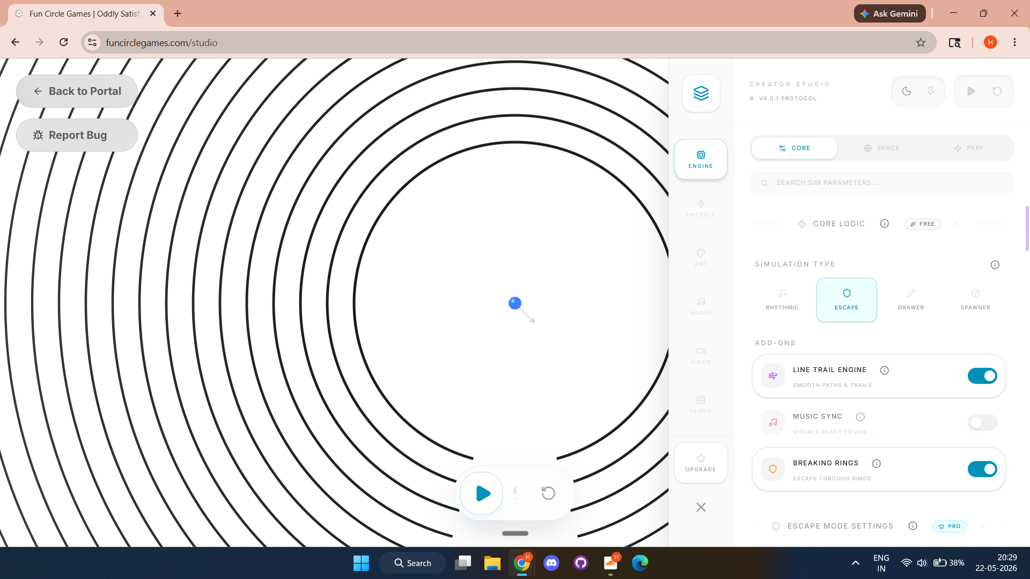Open the Art sidebar section

tap(701, 257)
